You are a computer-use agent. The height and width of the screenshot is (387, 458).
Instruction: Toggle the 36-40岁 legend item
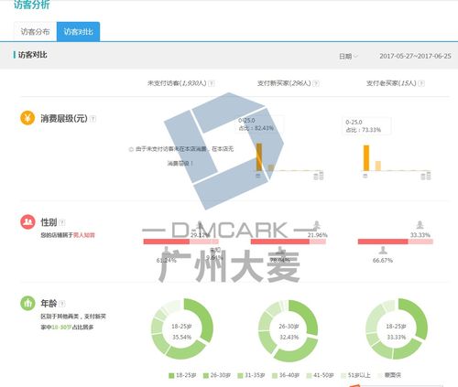point(286,375)
